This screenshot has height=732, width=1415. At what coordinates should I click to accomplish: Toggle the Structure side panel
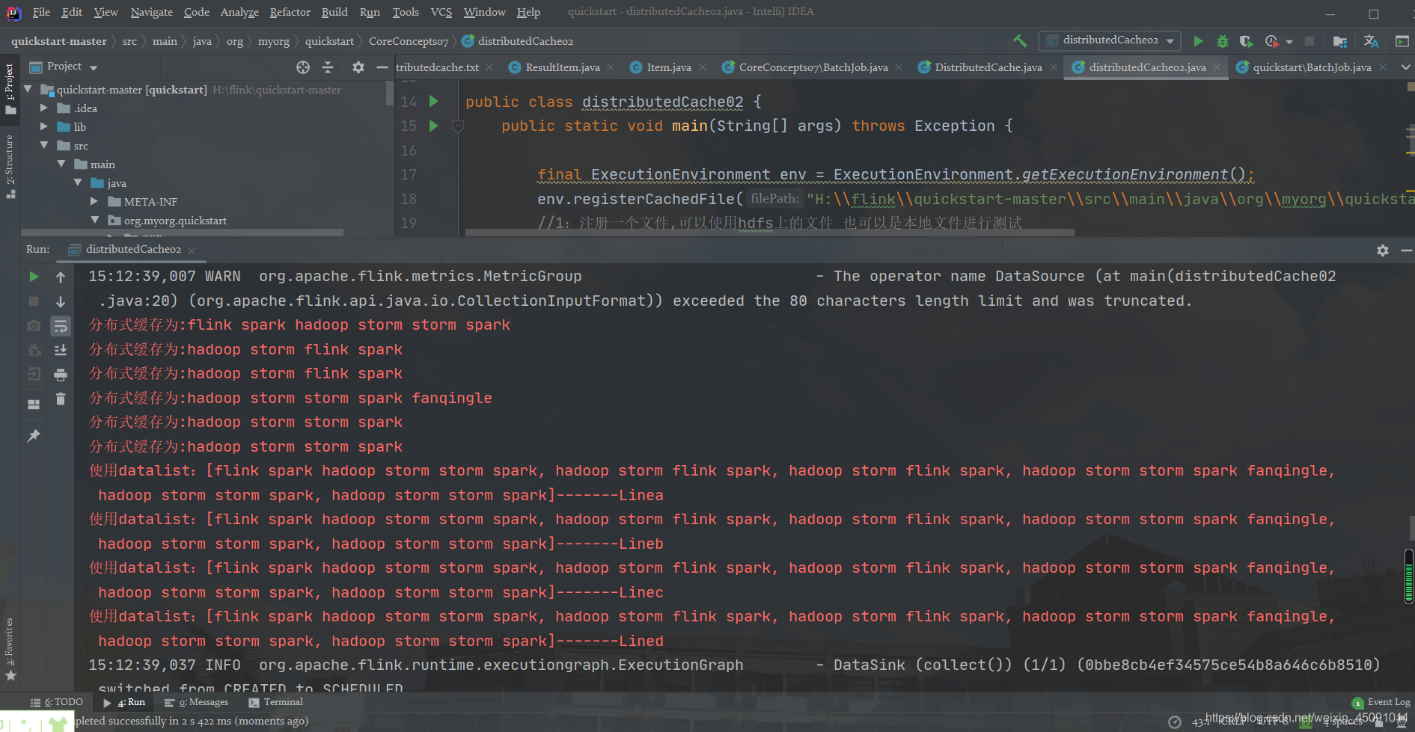(x=10, y=166)
